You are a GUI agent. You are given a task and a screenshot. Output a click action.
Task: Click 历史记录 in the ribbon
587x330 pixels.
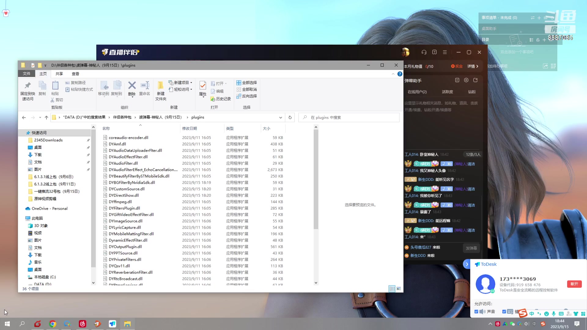click(x=221, y=99)
